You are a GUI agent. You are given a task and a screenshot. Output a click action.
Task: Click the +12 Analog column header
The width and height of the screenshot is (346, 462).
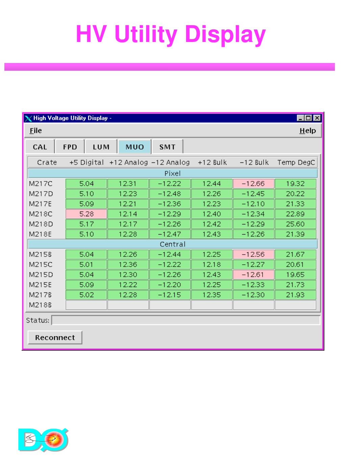128,162
